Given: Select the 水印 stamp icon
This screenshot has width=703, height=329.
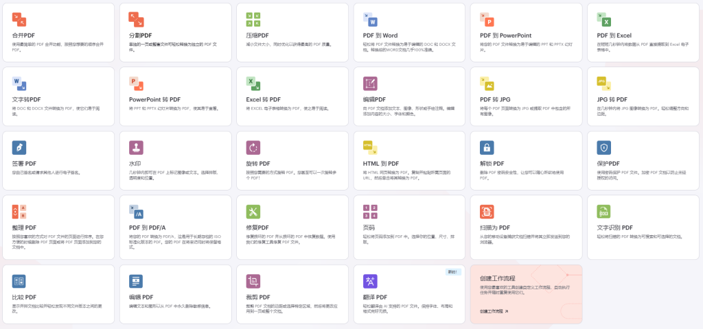Looking at the screenshot, I should [x=136, y=147].
